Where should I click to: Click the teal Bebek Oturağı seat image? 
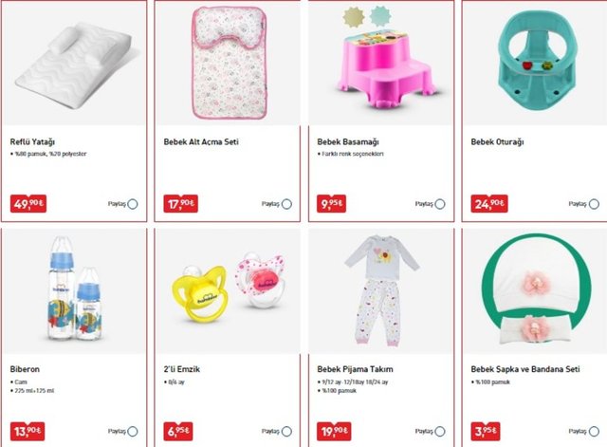pos(538,58)
